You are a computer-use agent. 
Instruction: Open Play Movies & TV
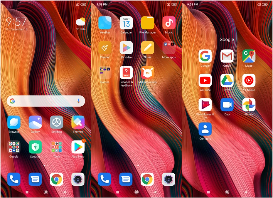tap(205, 105)
